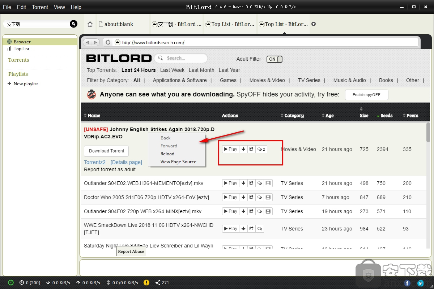
Task: Click the BitLord logo
Action: 119,58
